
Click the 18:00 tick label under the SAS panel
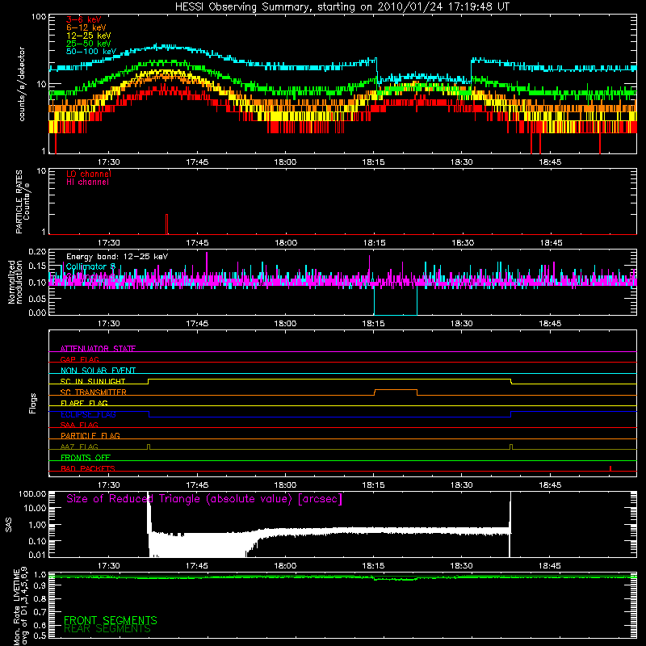285,566
